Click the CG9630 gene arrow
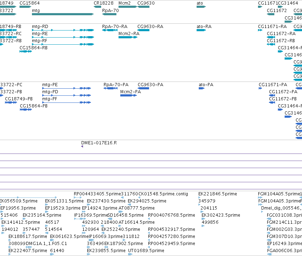302x256 pixels. click(x=143, y=7)
